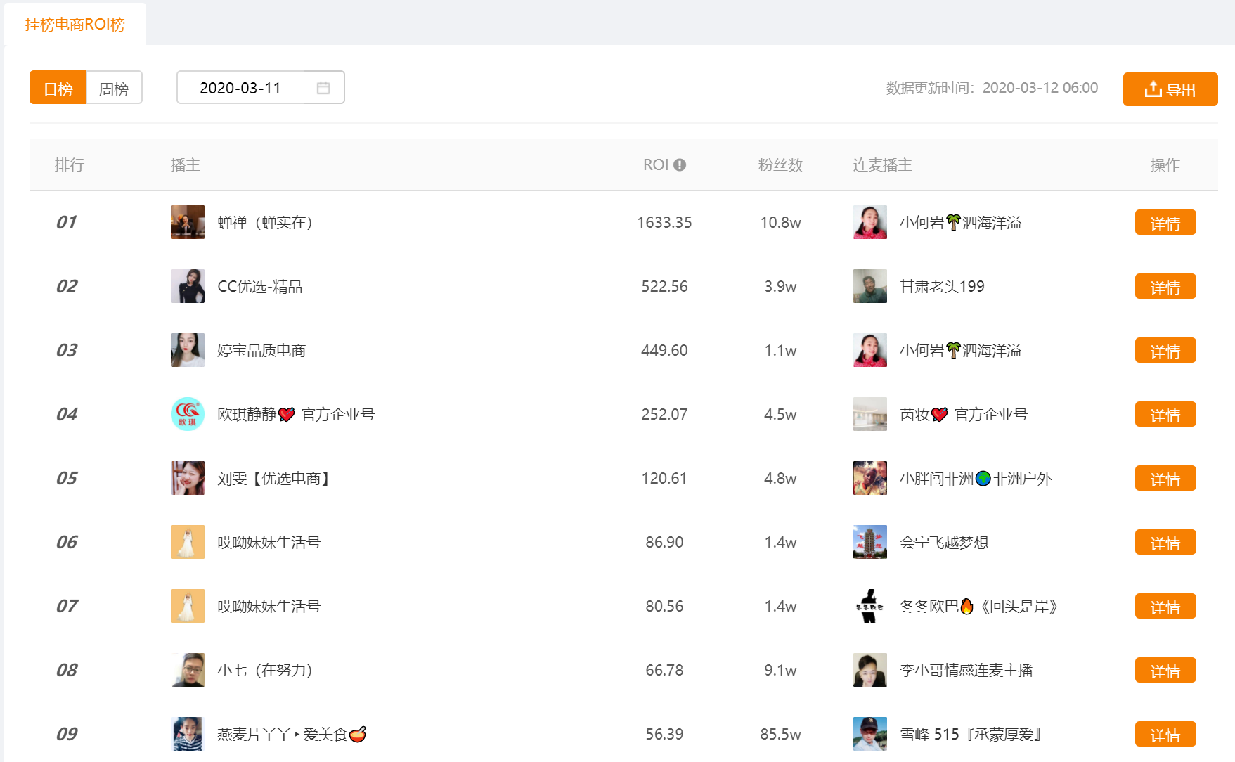Click avatar of 甘肃老头199

coord(870,286)
